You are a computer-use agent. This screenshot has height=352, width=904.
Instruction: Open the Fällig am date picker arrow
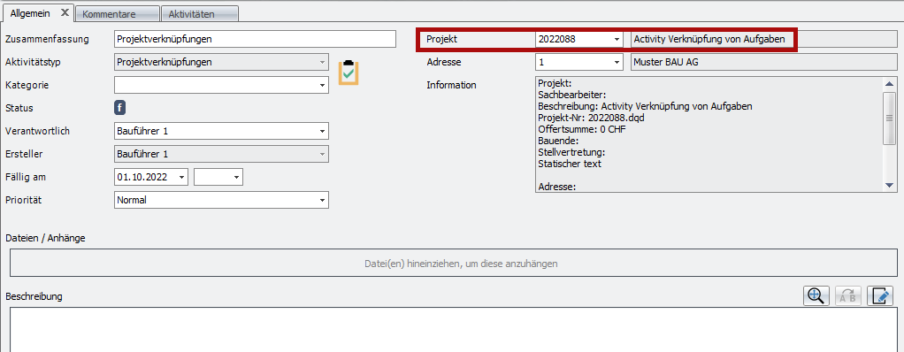click(181, 178)
